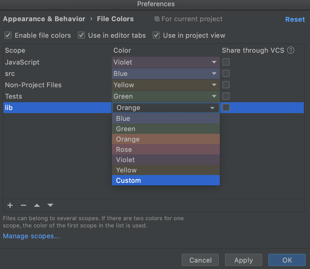Click the Apply button

point(244,260)
